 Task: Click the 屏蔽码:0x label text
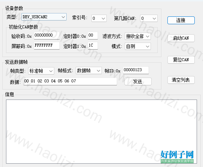coord(21,46)
